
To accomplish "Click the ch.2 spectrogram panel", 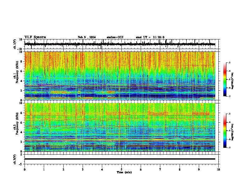I will (x=120, y=127).
